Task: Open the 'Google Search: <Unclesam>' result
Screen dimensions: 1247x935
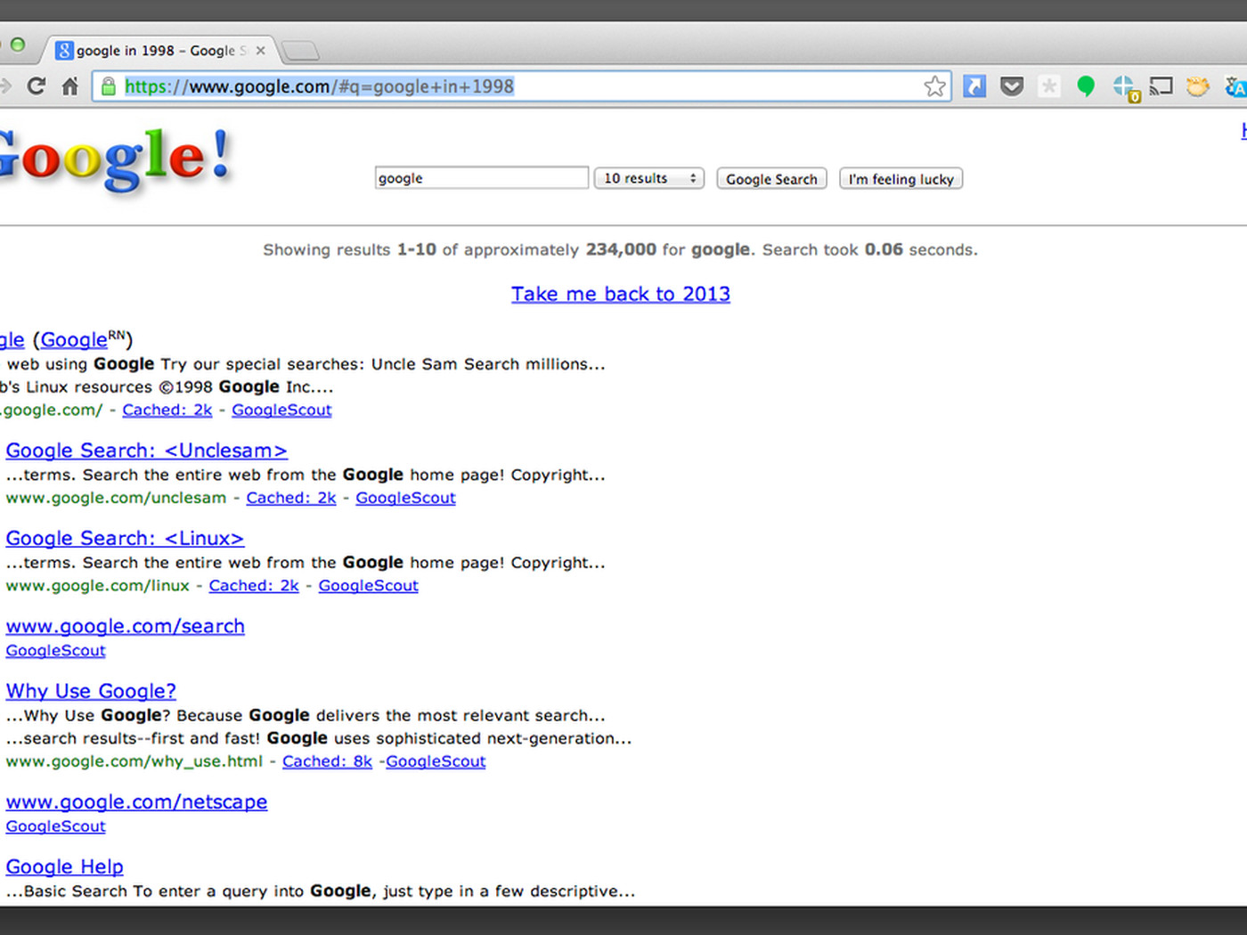Action: pyautogui.click(x=147, y=451)
